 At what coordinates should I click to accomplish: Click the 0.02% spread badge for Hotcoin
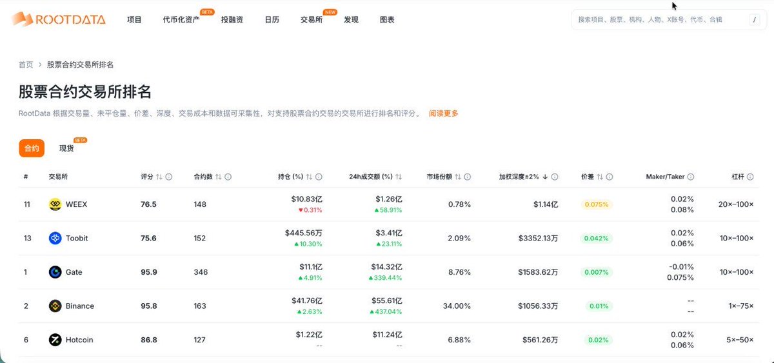pyautogui.click(x=599, y=340)
